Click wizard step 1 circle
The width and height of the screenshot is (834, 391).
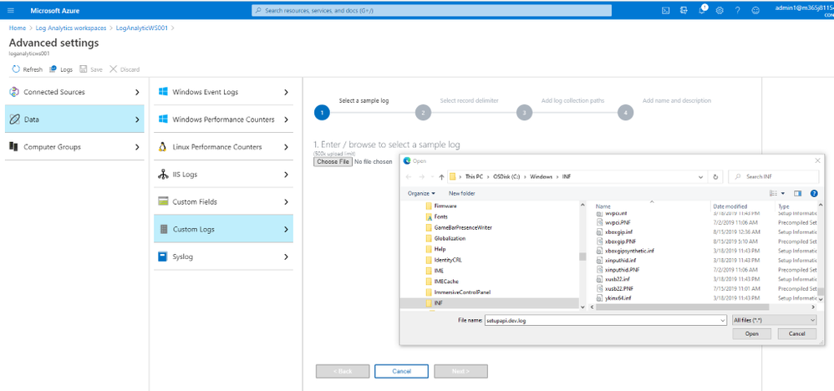(x=322, y=113)
